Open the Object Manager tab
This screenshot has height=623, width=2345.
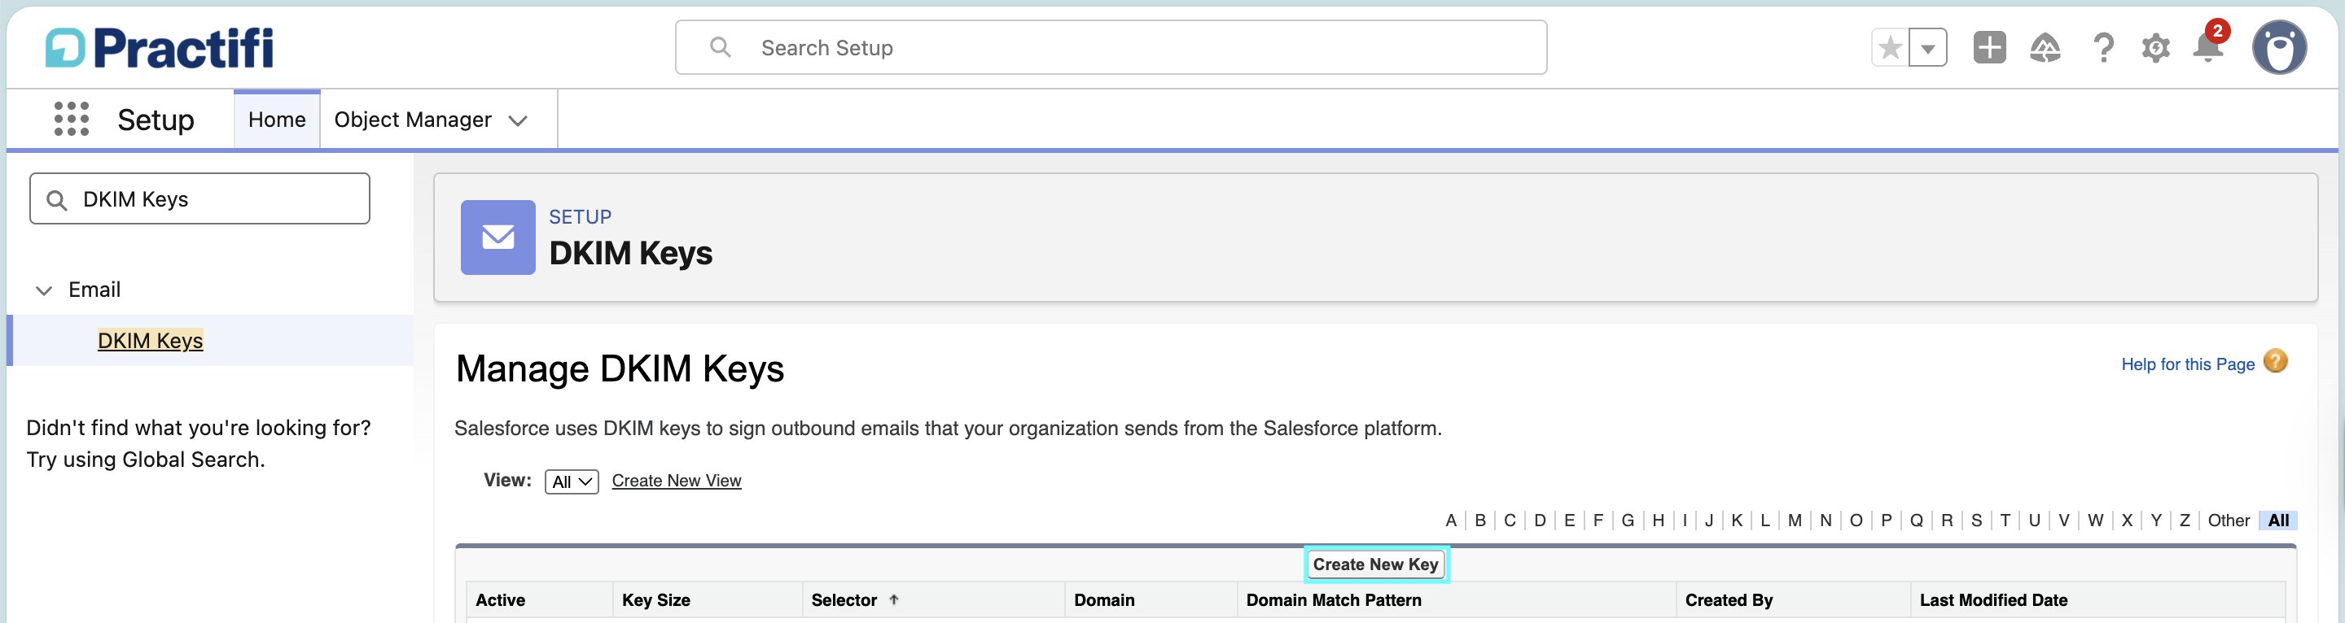tap(412, 119)
